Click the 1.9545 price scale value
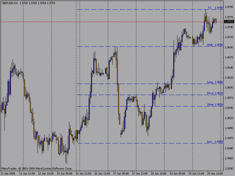Image resolution: width=235 pixels, height=176 pixels. (229, 108)
